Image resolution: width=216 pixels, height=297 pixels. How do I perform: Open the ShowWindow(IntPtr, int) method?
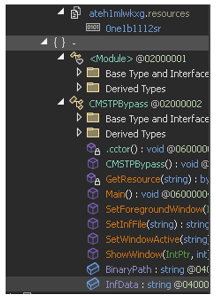[157, 254]
